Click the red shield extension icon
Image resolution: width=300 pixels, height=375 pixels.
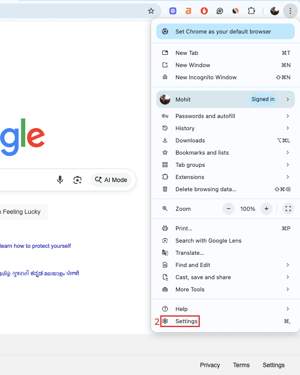(204, 11)
